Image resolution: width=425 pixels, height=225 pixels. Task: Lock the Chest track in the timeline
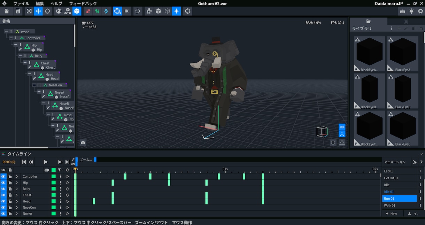click(10, 195)
